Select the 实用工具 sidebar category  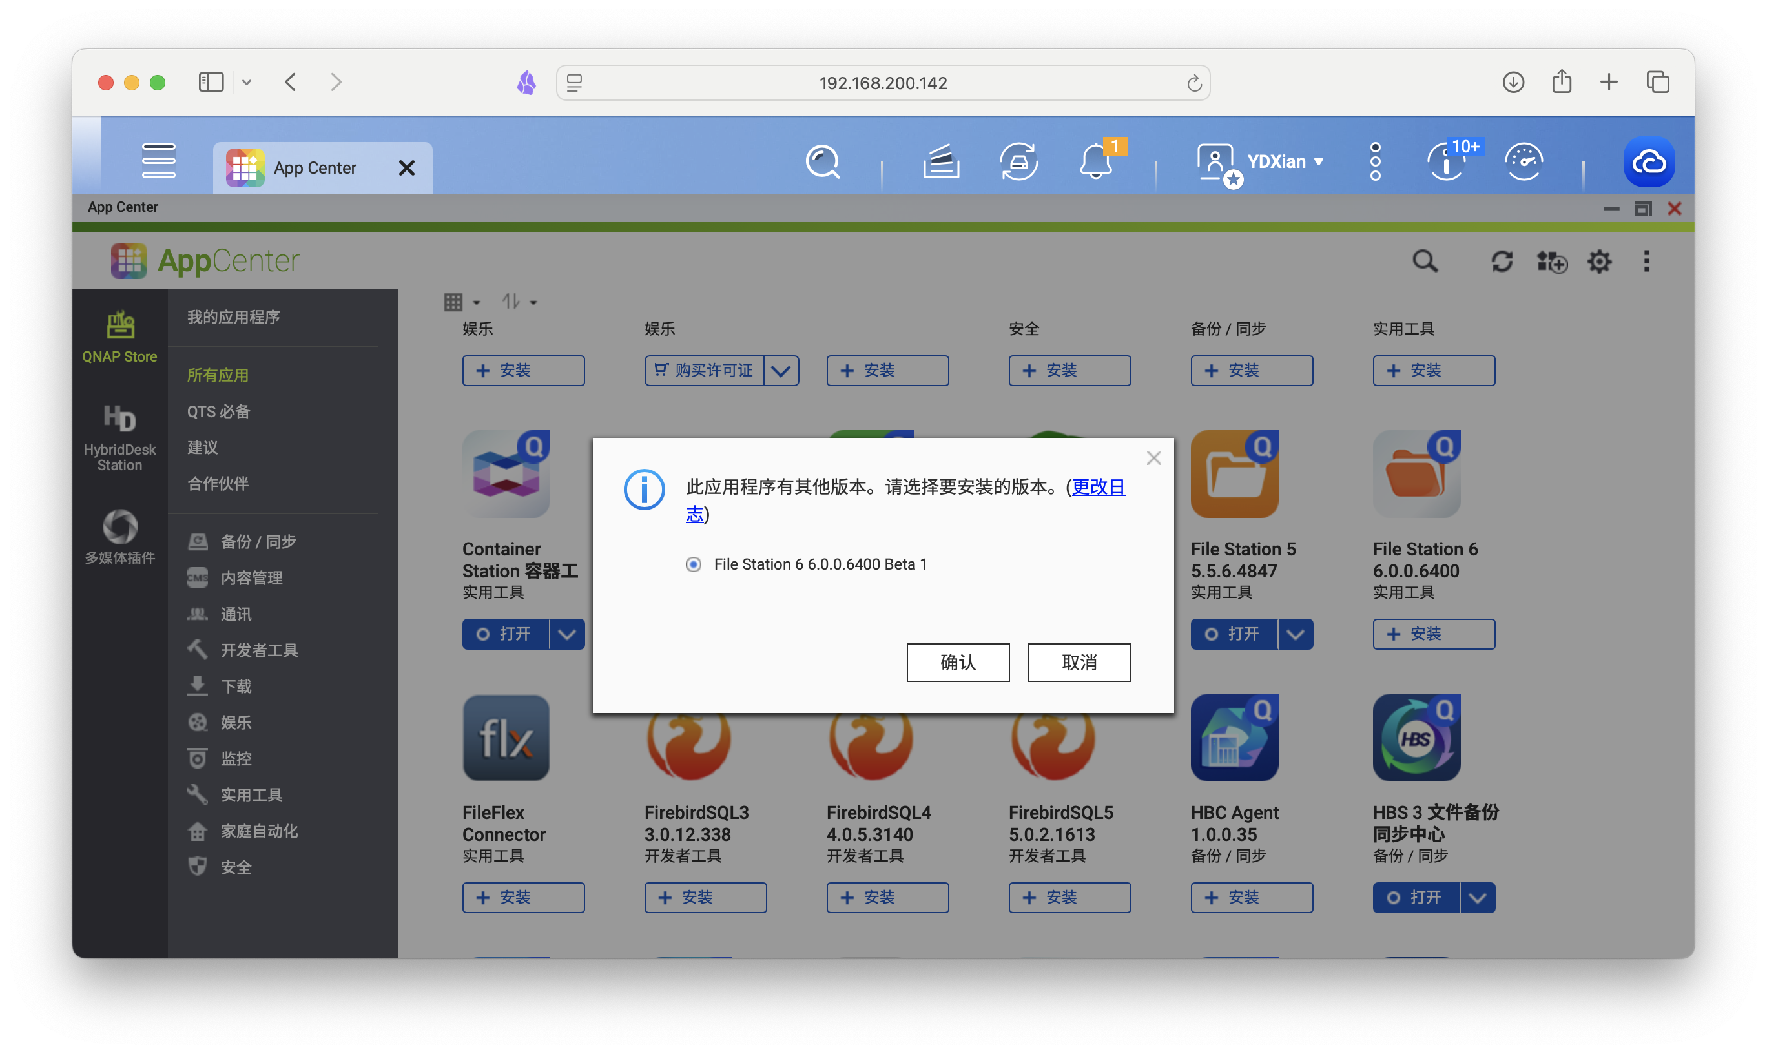235,796
